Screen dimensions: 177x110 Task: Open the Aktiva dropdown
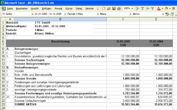163,14
